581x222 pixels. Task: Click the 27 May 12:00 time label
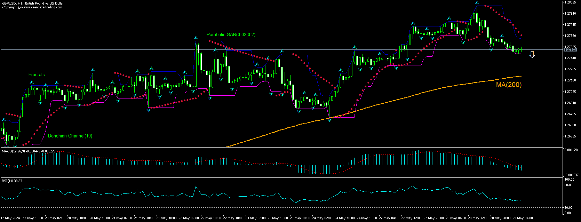(x=412, y=218)
